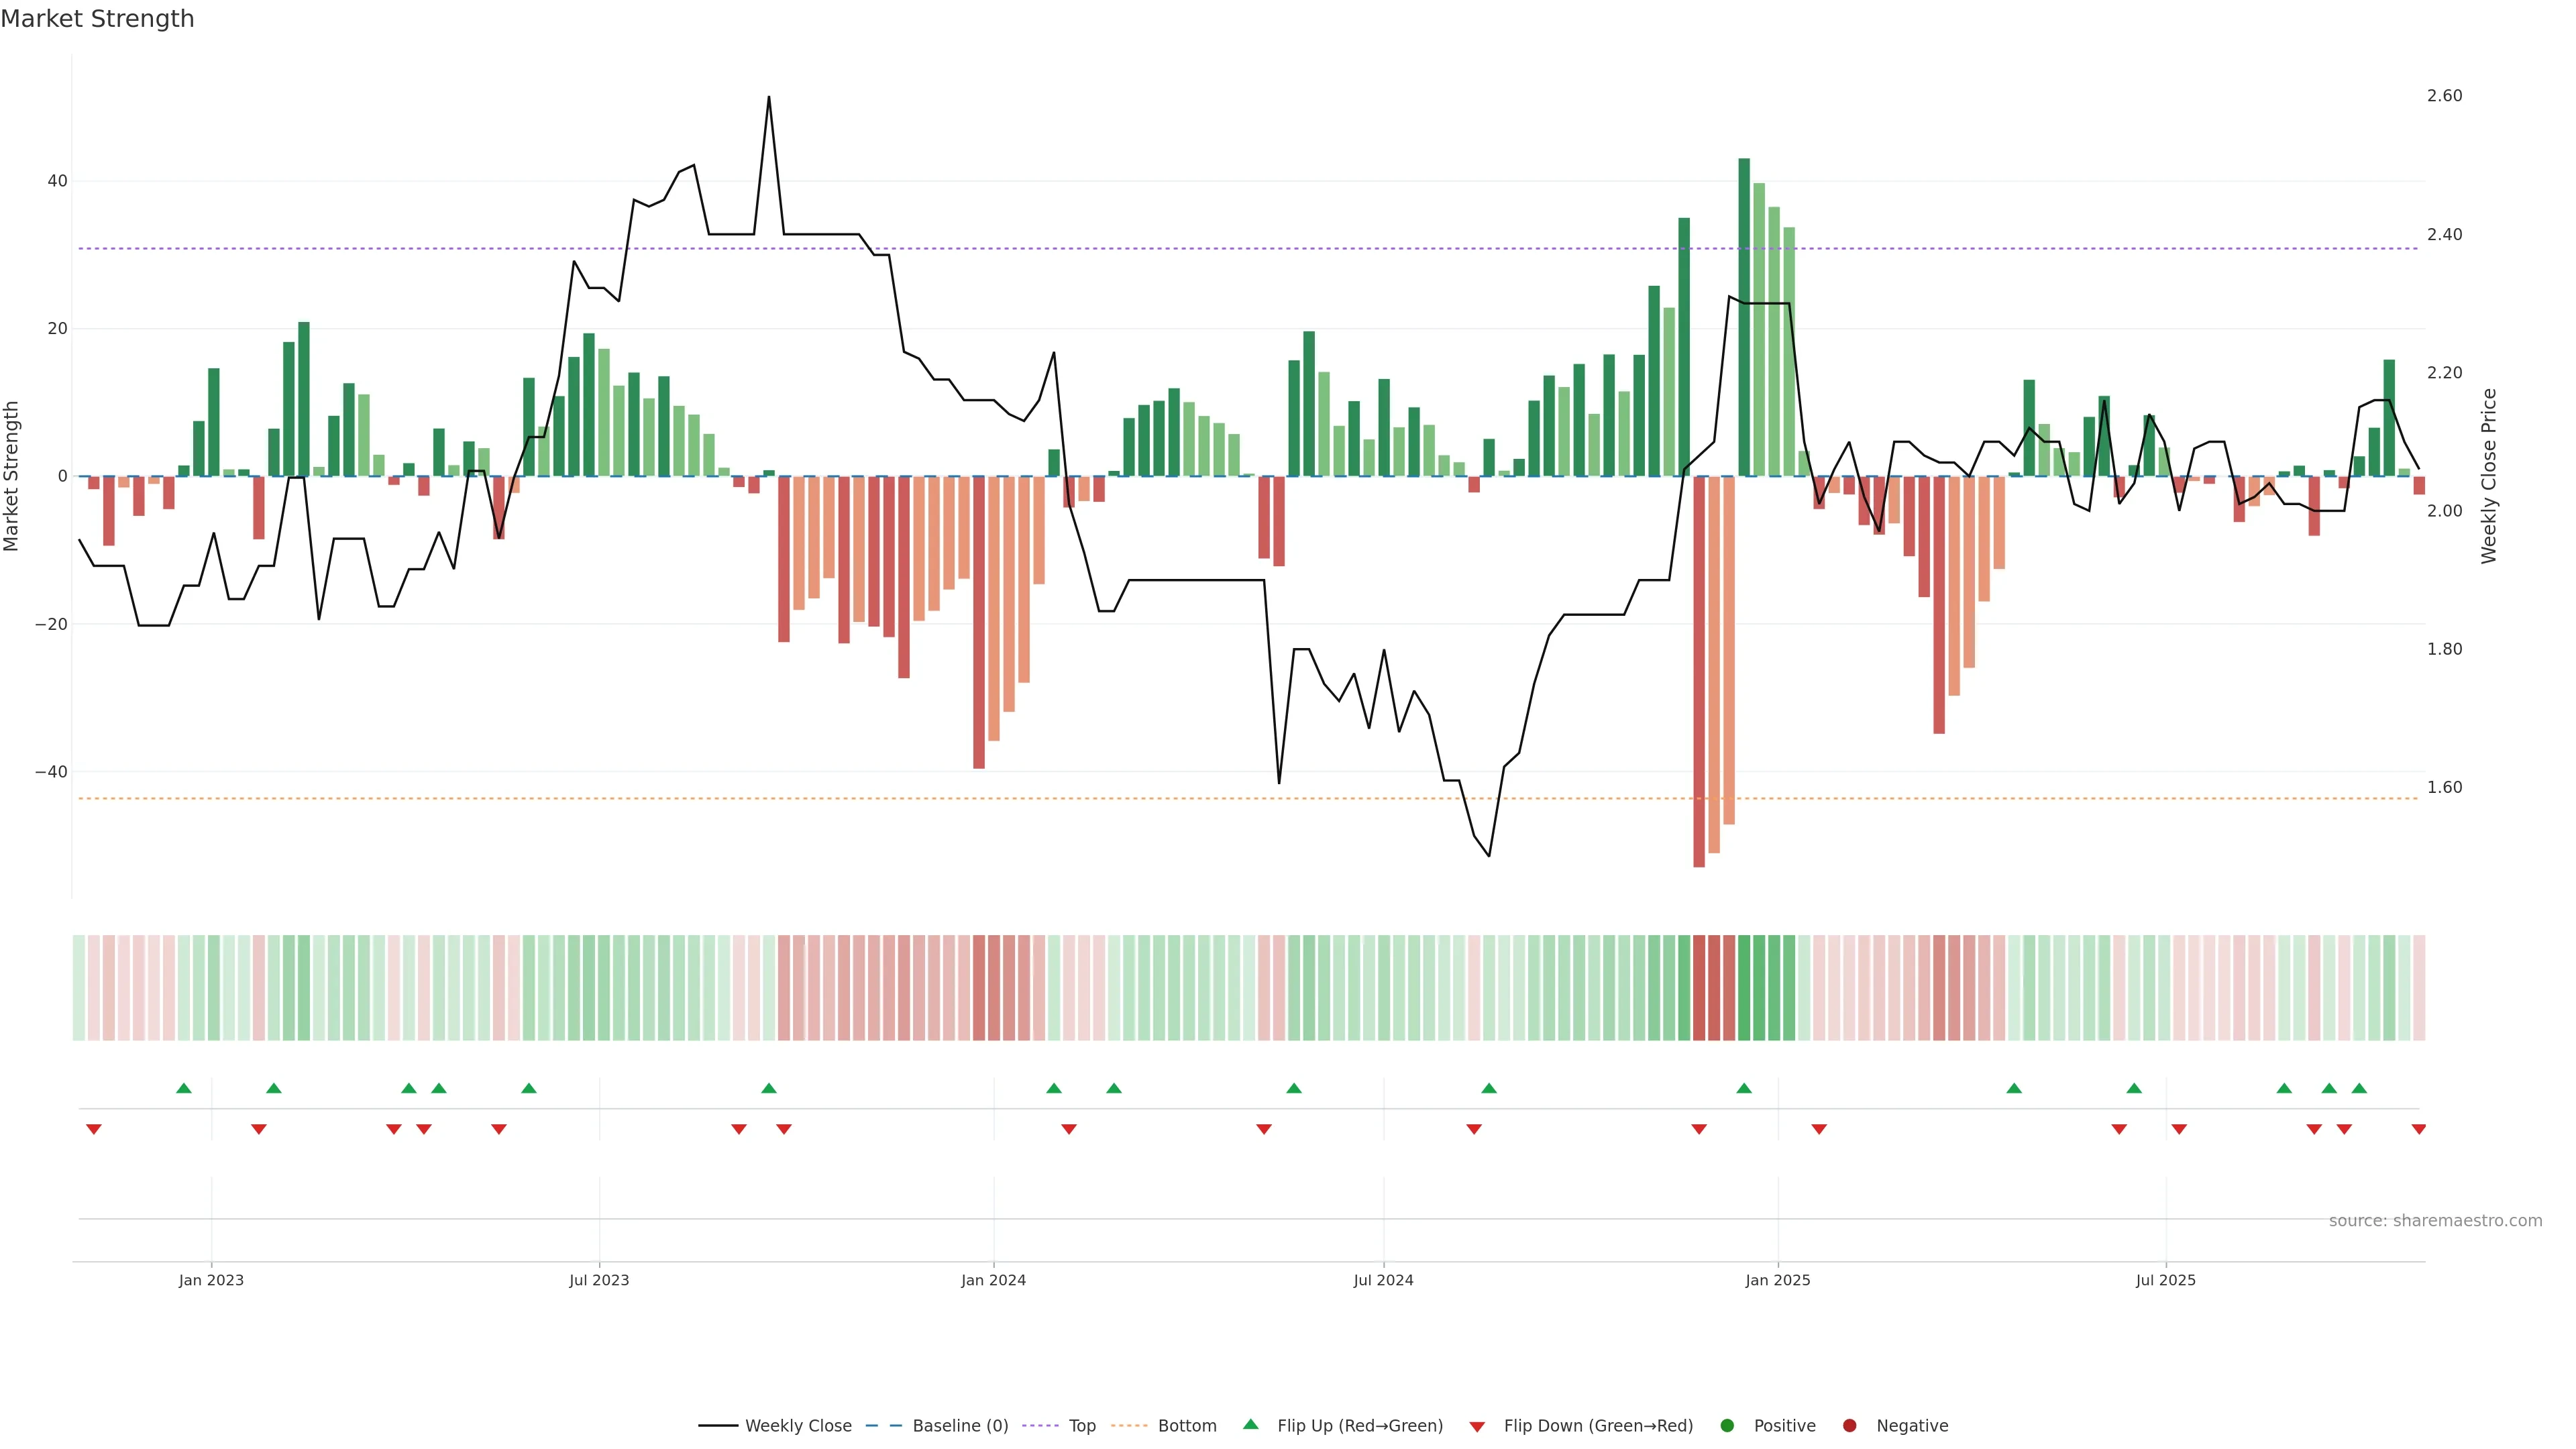
Task: Click the Weekly Close Price axis title
Action: tap(2489, 476)
